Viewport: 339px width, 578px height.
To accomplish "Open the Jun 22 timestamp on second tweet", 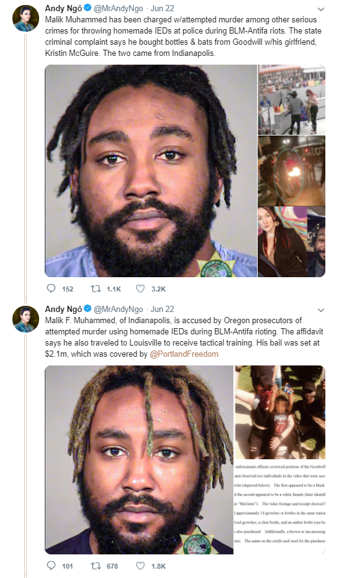I will click(162, 309).
